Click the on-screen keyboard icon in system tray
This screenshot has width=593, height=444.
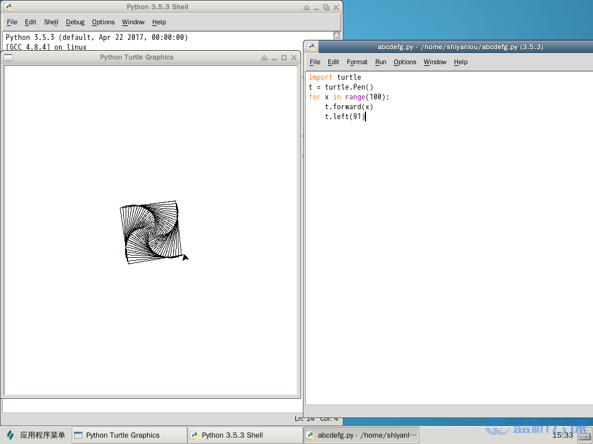[x=583, y=435]
